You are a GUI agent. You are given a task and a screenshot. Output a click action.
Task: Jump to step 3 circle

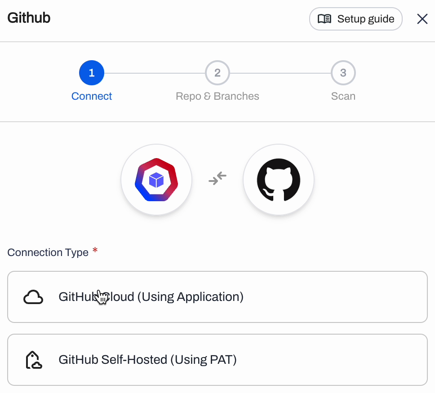click(x=343, y=73)
